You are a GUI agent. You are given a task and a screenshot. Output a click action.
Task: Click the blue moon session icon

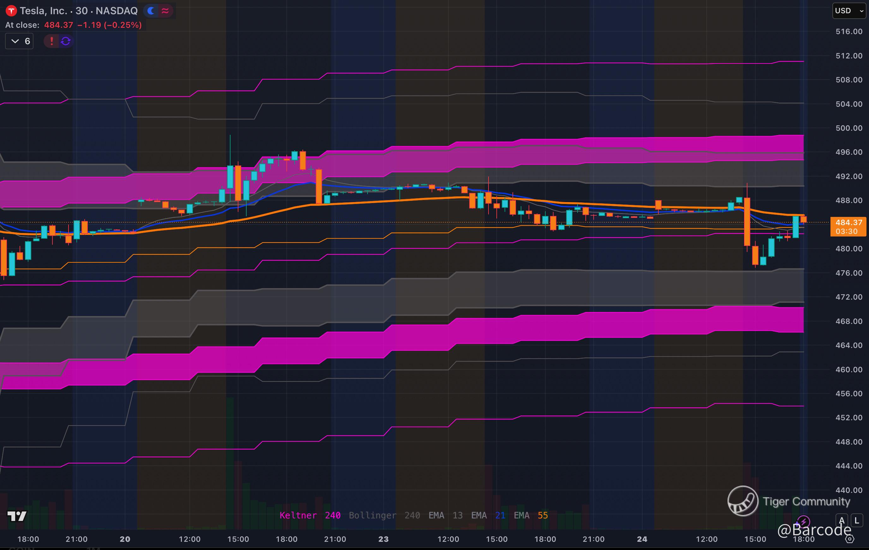(x=151, y=11)
